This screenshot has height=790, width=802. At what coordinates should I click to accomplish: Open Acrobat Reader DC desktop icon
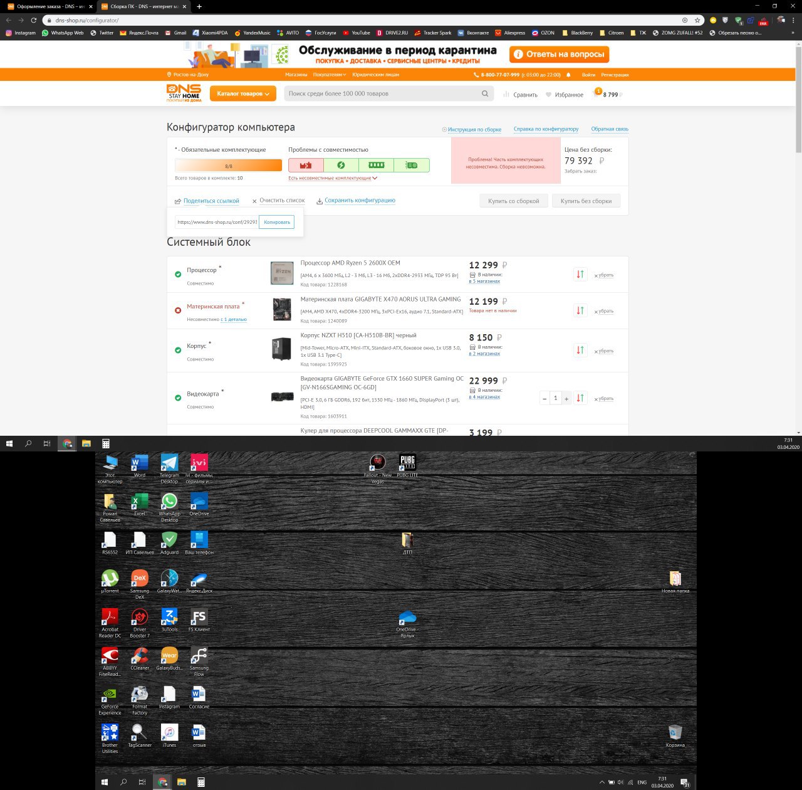click(110, 623)
